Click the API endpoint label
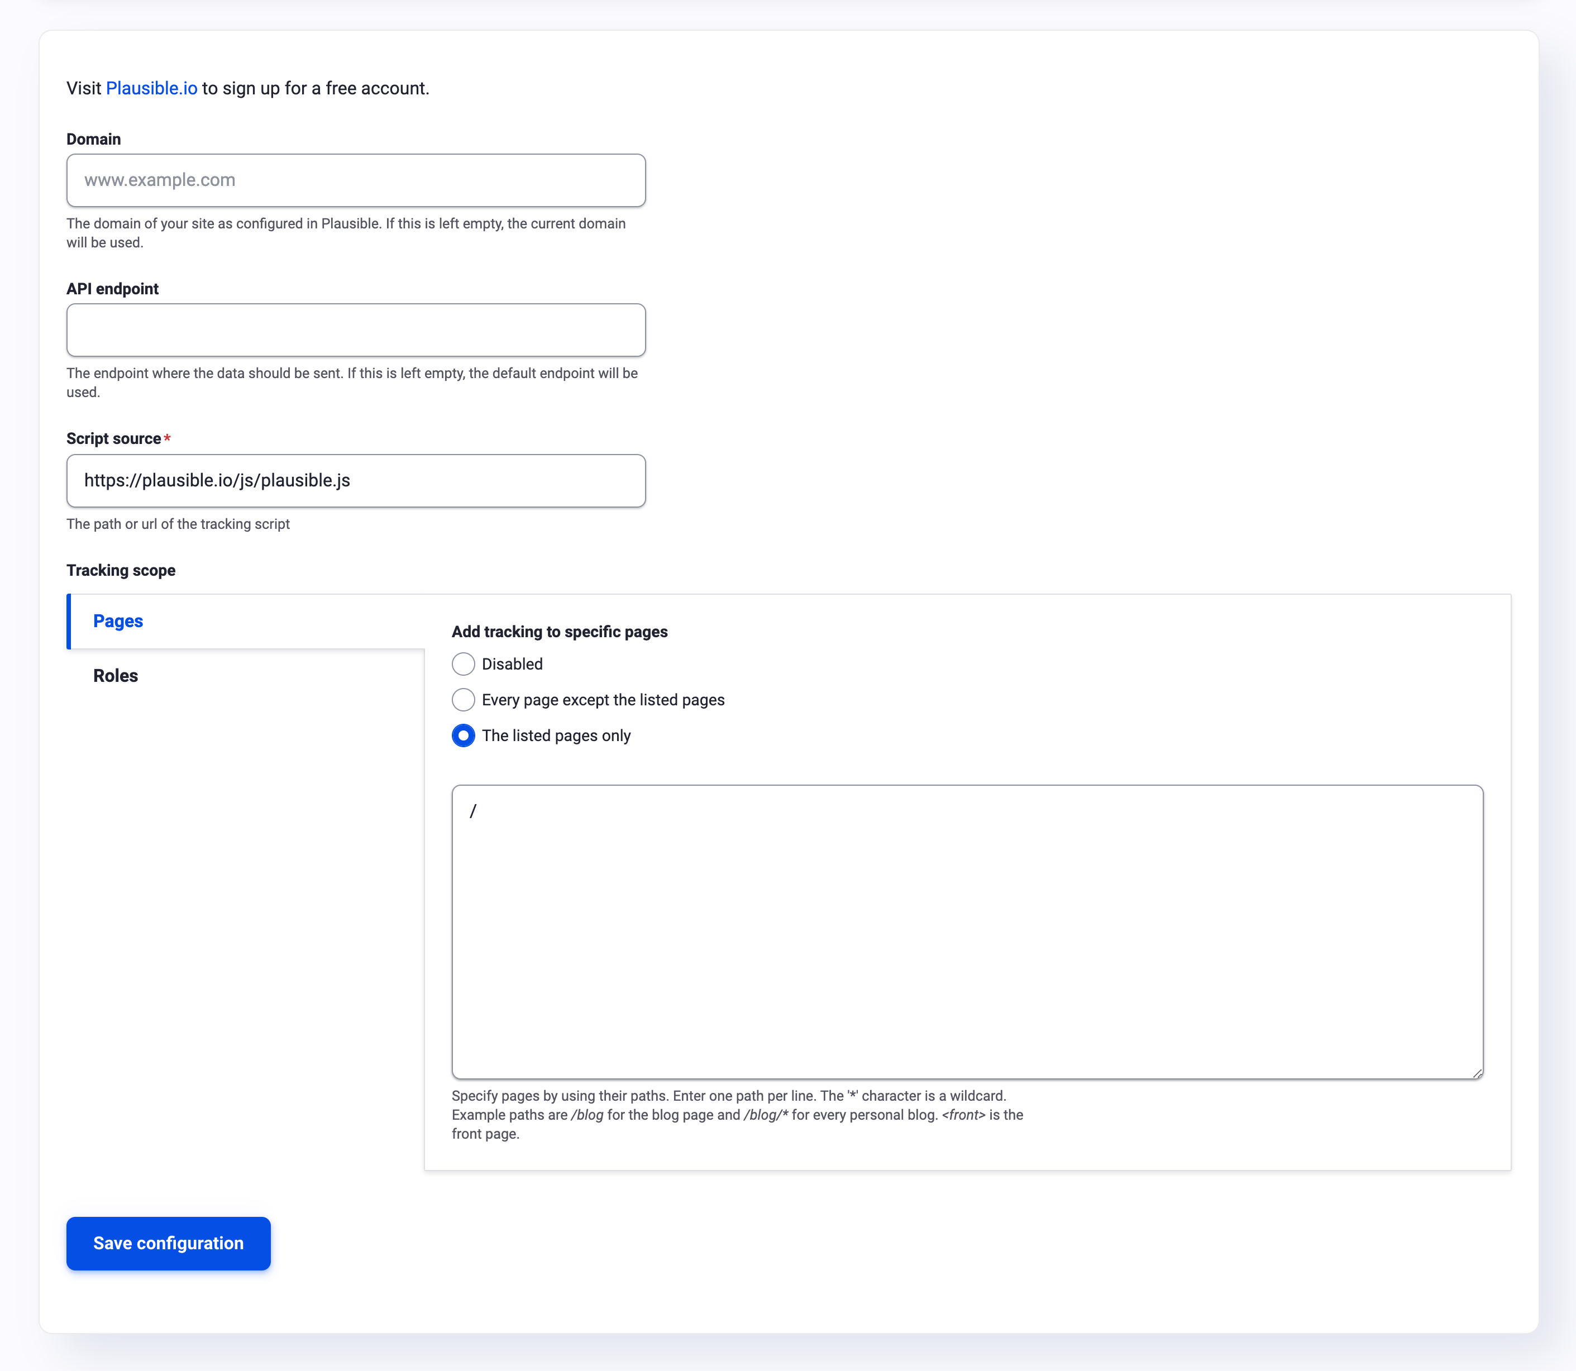Image resolution: width=1576 pixels, height=1371 pixels. 112,289
